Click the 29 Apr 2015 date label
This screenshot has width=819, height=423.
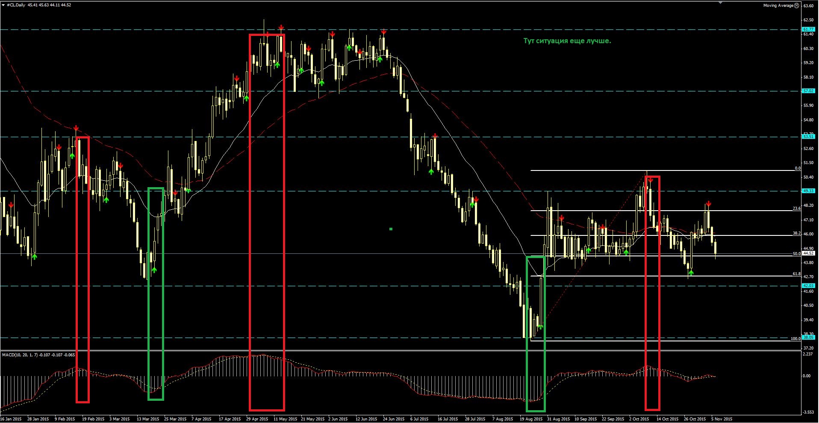coord(257,419)
